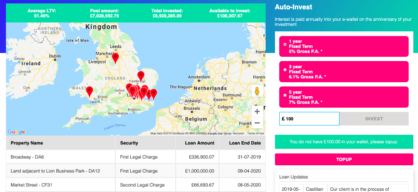The height and width of the screenshot is (192, 418).
Task: Select the 1 year fixed term option
Action: coord(285,44)
